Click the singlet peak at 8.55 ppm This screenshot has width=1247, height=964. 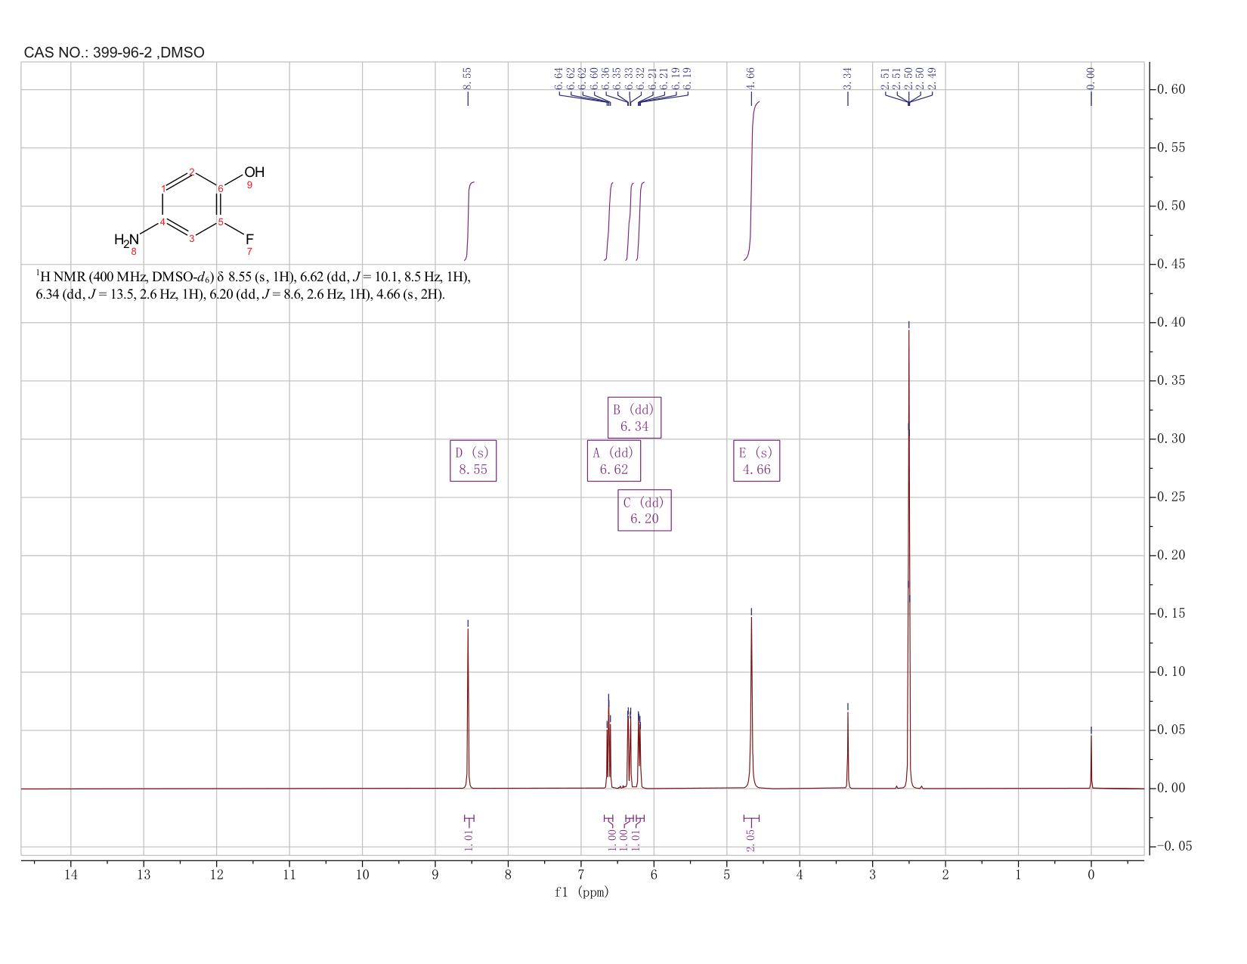(468, 709)
